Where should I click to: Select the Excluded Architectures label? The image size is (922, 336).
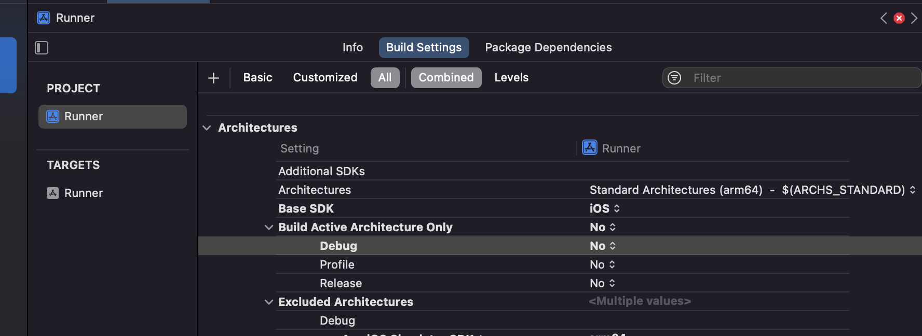coord(346,302)
